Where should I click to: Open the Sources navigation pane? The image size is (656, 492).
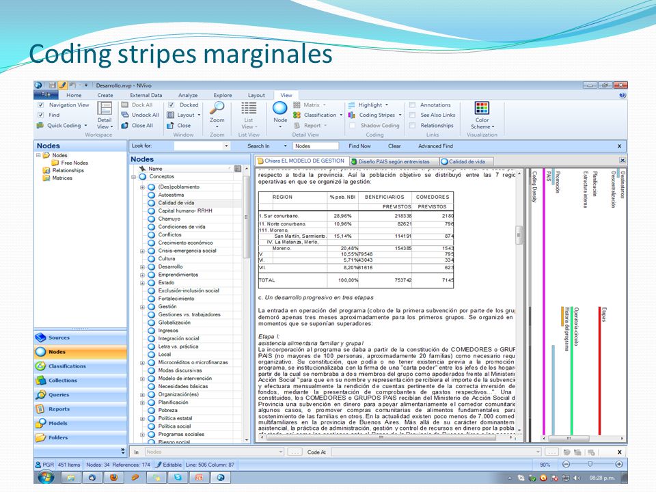click(81, 337)
